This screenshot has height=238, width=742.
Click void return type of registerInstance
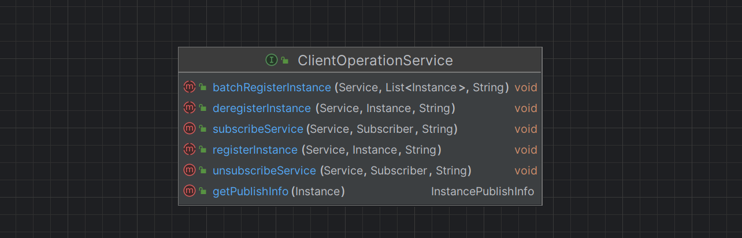point(526,150)
